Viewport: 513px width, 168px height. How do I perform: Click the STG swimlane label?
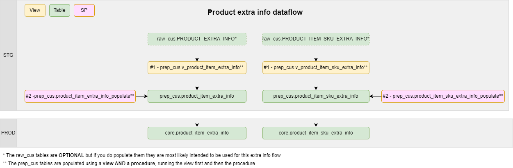[x=8, y=55]
